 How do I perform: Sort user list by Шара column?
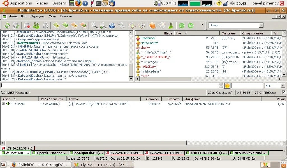click(155, 33)
